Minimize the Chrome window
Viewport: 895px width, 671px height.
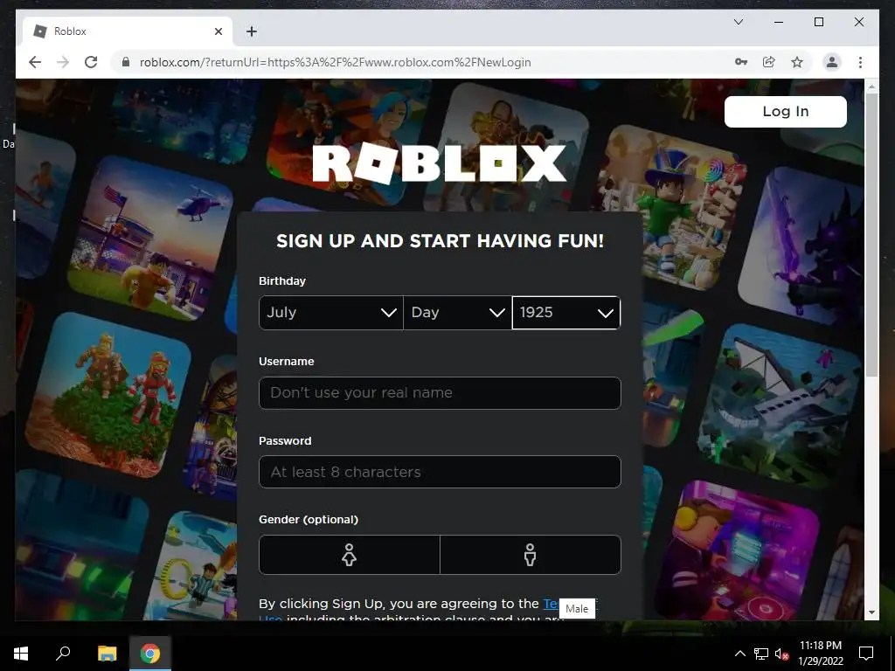(x=779, y=22)
